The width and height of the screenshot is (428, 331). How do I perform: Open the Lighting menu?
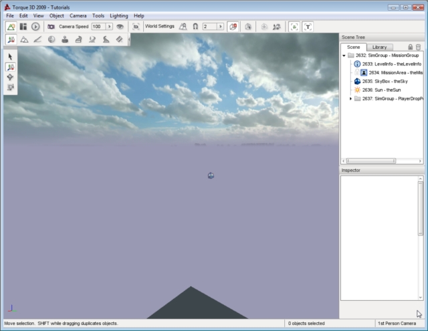tap(119, 15)
